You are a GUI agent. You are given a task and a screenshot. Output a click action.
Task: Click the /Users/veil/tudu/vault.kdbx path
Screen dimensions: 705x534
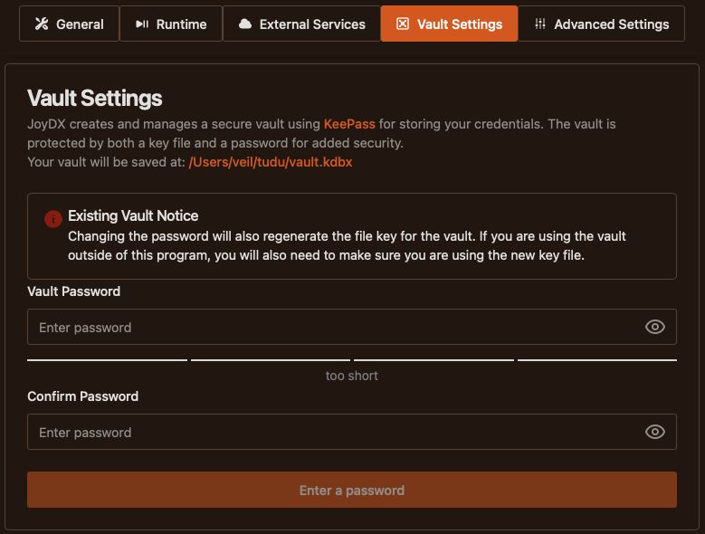coord(271,162)
